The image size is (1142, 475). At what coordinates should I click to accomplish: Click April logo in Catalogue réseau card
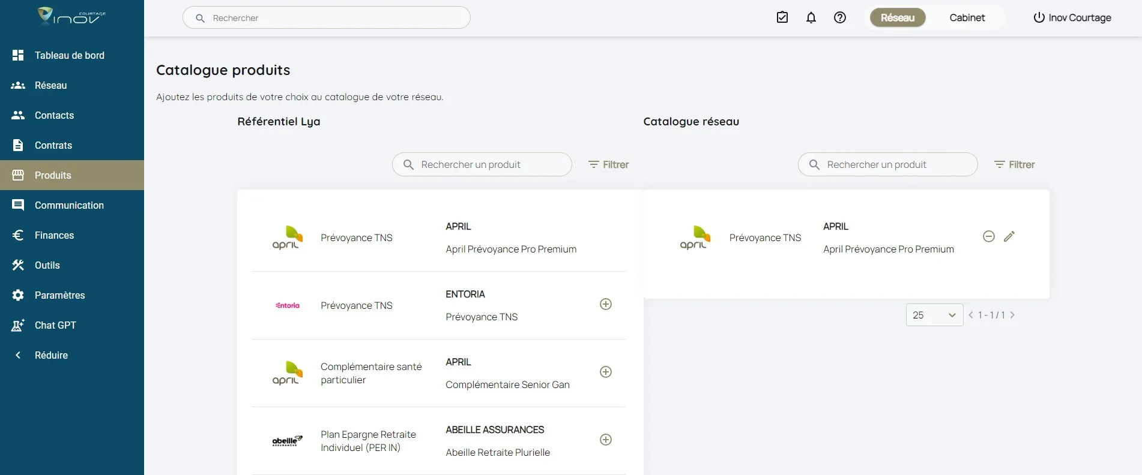(695, 237)
